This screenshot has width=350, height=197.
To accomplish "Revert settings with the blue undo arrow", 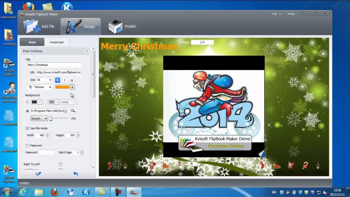I will pos(75,174).
